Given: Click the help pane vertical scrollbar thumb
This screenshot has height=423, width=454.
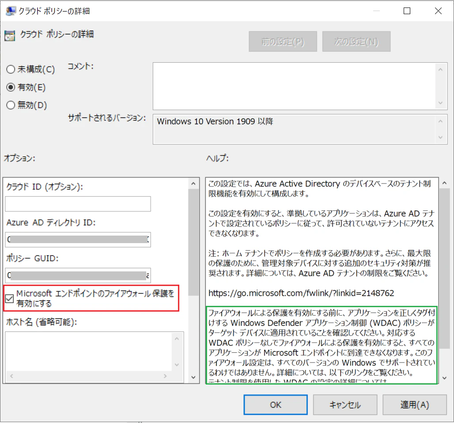Looking at the screenshot, I should pos(444,269).
